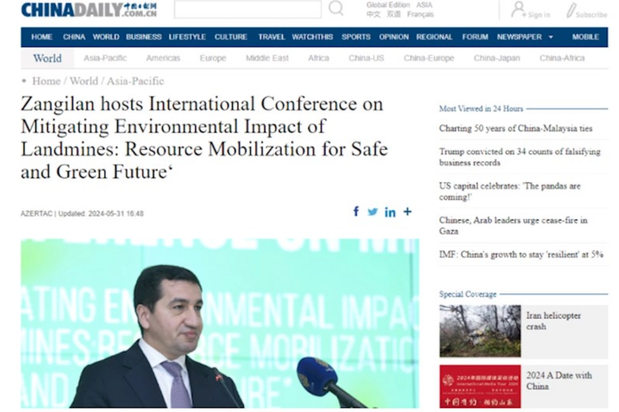Click the Sign in text link
Screen dimensions: 619x412
tap(539, 15)
